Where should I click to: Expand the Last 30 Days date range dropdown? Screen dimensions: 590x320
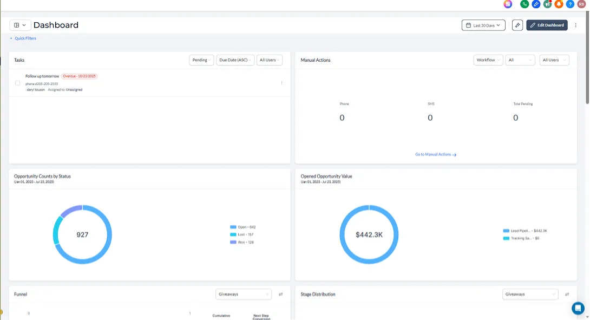pos(483,25)
